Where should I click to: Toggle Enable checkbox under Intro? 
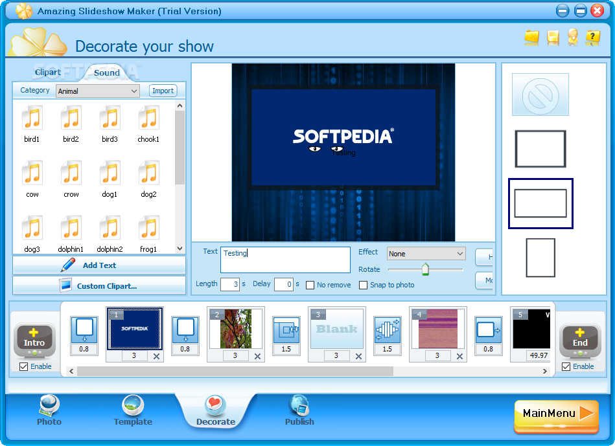click(23, 366)
